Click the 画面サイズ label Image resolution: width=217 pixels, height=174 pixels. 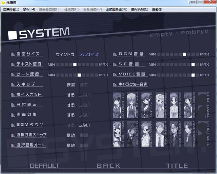tap(28, 54)
